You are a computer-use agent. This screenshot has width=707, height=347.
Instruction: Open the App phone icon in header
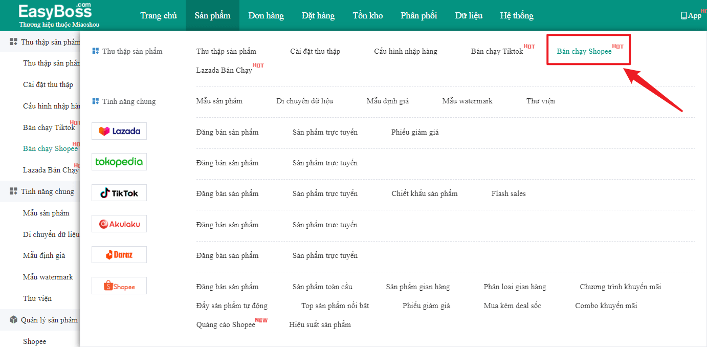click(684, 16)
